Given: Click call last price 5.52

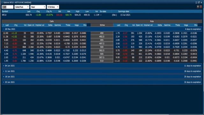Looking at the screenshot, I should tap(6, 47).
